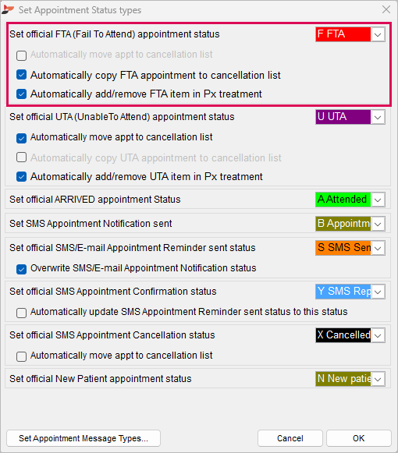The height and width of the screenshot is (453, 398).
Task: Uncheck UTA Automatically move appt to cancellation list
Action: click(x=21, y=138)
